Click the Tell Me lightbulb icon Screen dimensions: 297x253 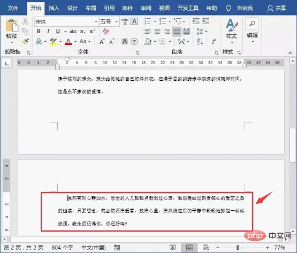point(229,9)
